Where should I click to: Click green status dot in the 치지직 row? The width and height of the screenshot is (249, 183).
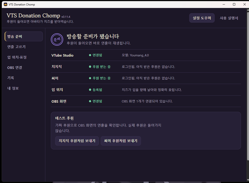[90, 67]
